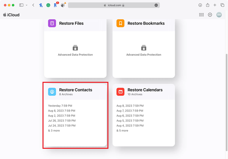Screen dimensions: 228x159
Task: Open the BW account avatar menu
Action: pos(219,15)
